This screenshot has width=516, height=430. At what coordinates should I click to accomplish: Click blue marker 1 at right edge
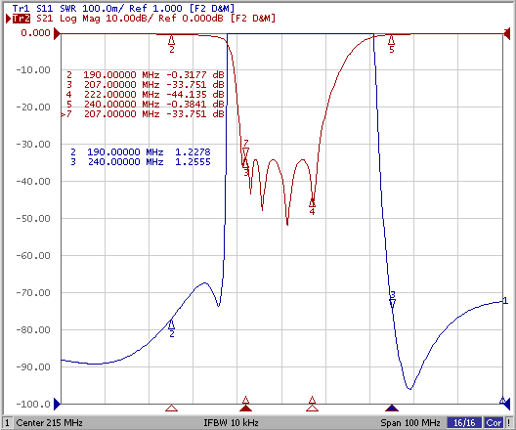[x=505, y=300]
